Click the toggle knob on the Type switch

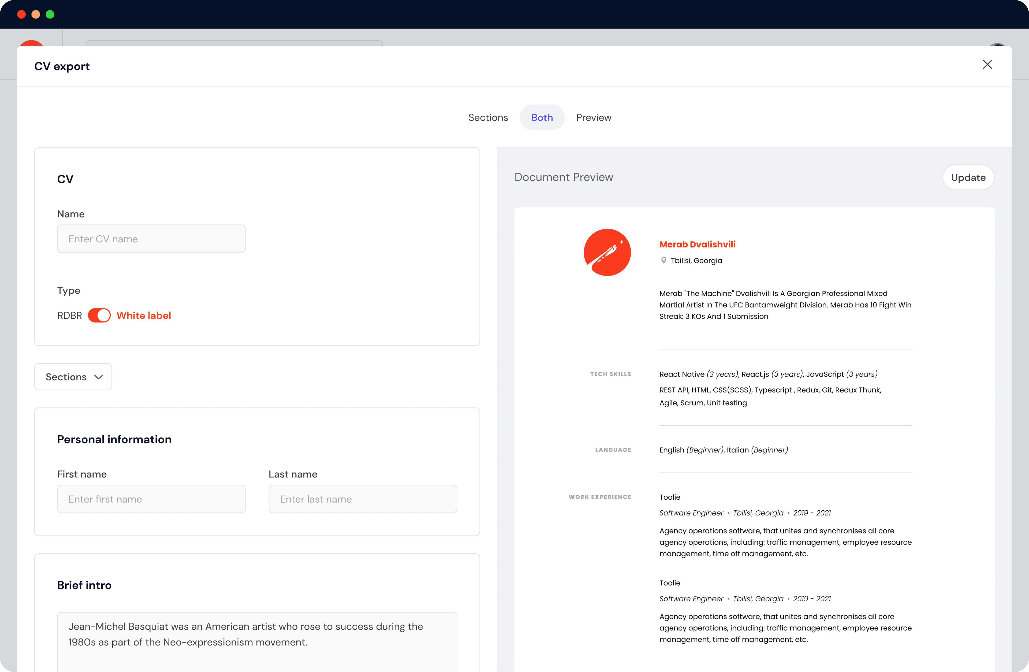point(104,315)
